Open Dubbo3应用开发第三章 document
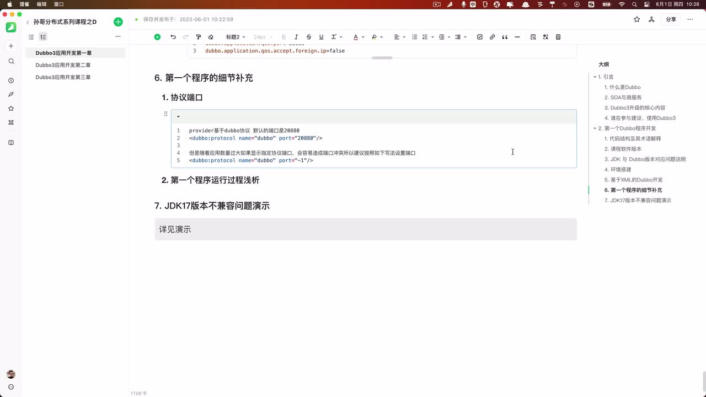This screenshot has height=397, width=706. click(76, 77)
